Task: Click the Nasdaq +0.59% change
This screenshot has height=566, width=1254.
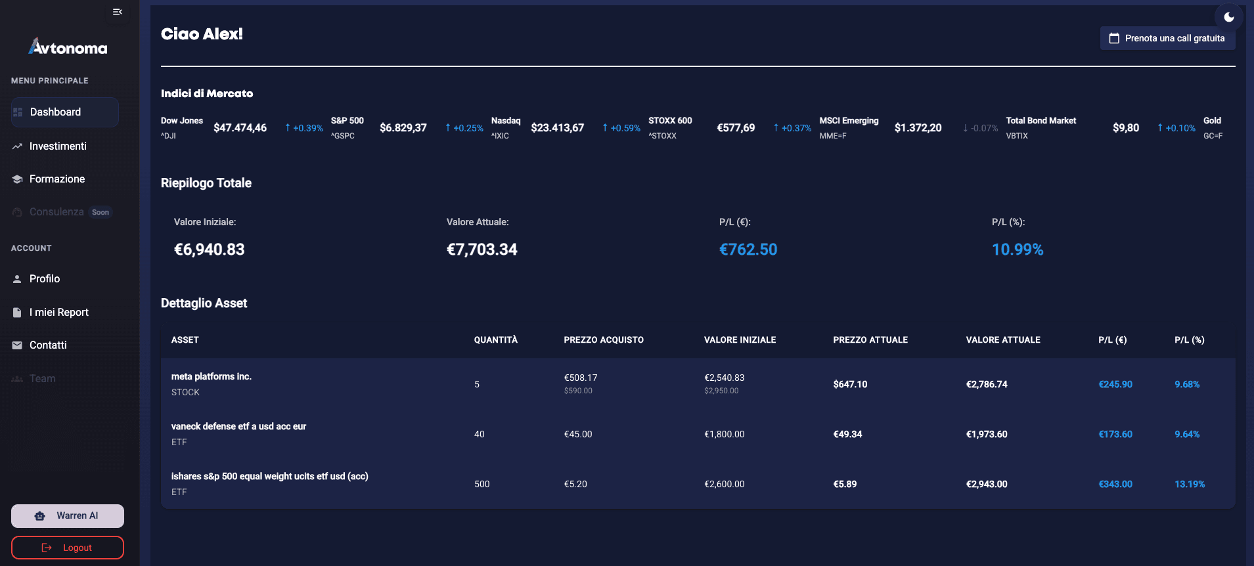Action: click(621, 128)
